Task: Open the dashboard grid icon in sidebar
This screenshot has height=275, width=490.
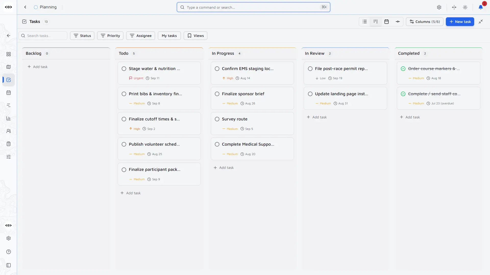Action: (8, 54)
